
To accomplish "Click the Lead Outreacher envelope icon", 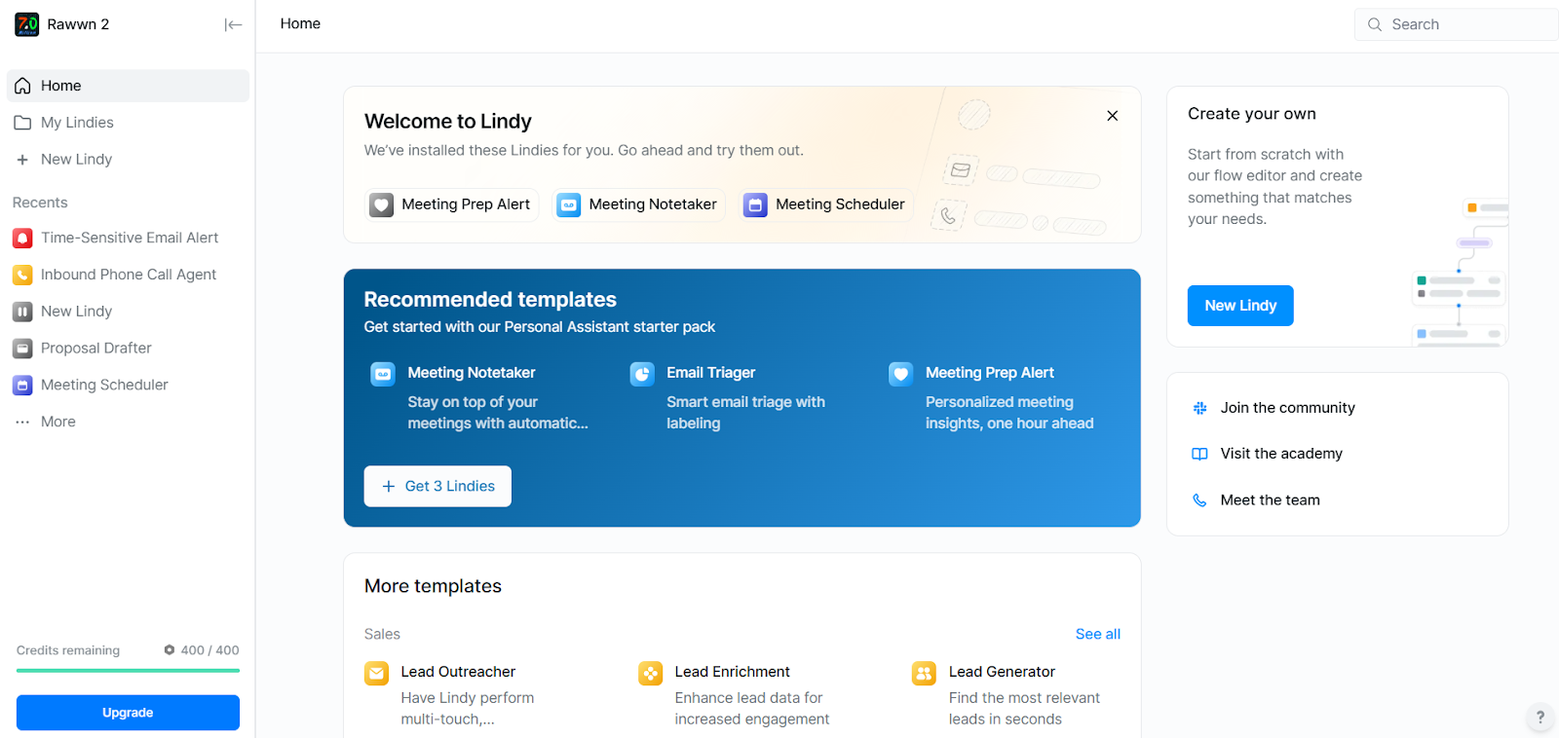I will coord(376,673).
